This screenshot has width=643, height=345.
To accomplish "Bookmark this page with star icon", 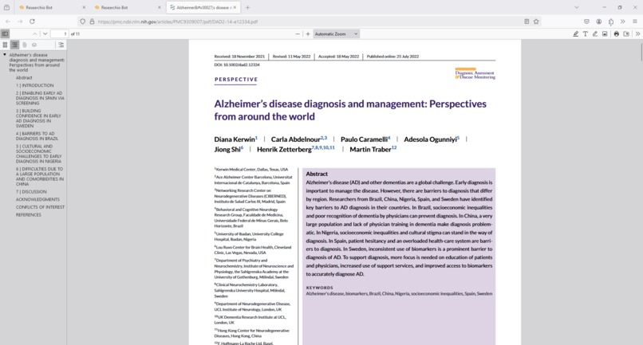I will coord(536,22).
